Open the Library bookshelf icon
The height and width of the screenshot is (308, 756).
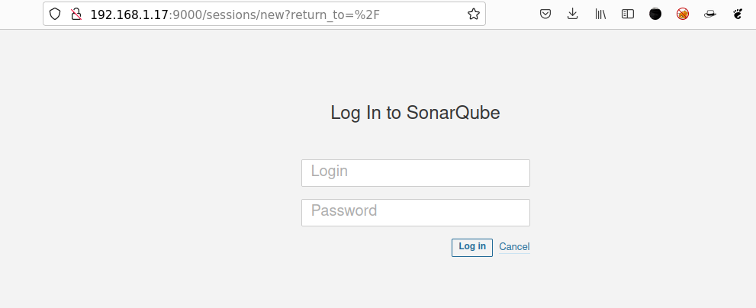[600, 14]
